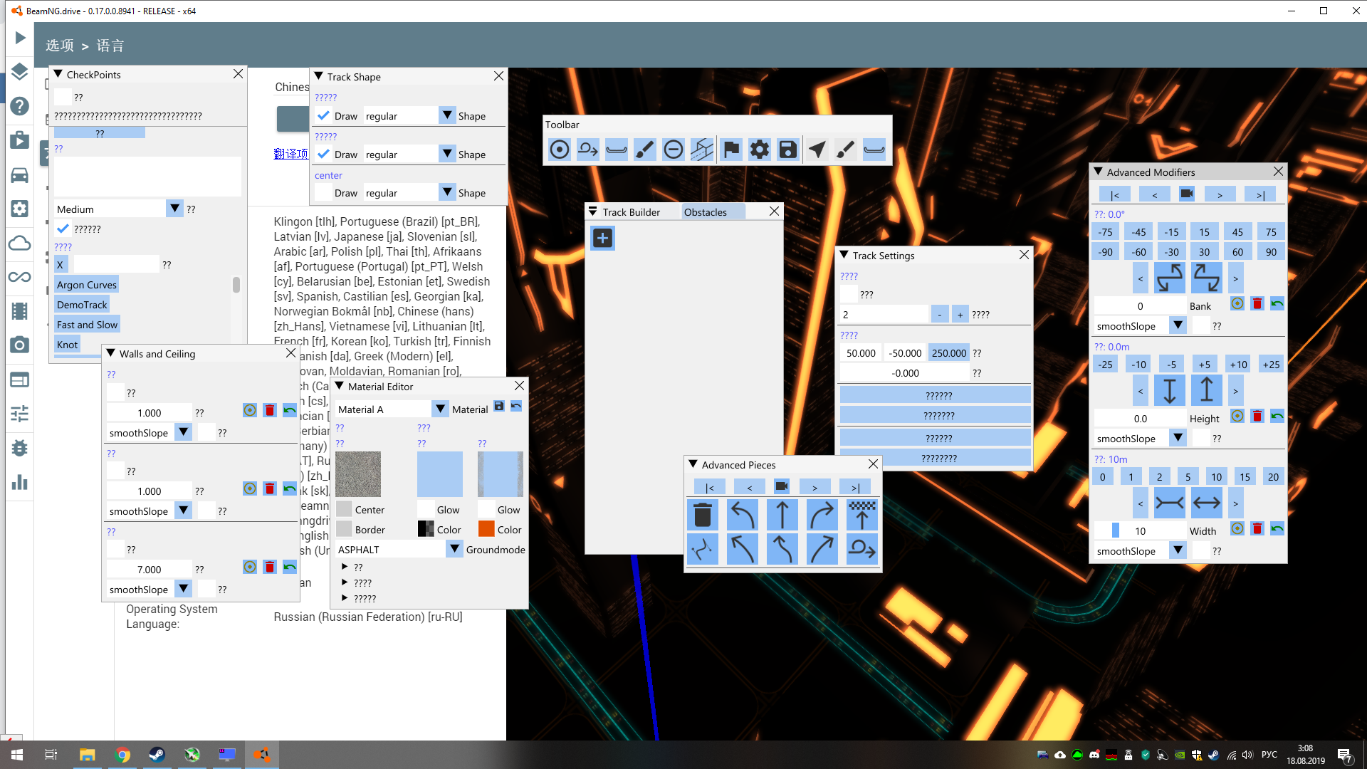Image resolution: width=1367 pixels, height=769 pixels.
Task: Open the Medium dropdown in CheckPoints
Action: (x=174, y=209)
